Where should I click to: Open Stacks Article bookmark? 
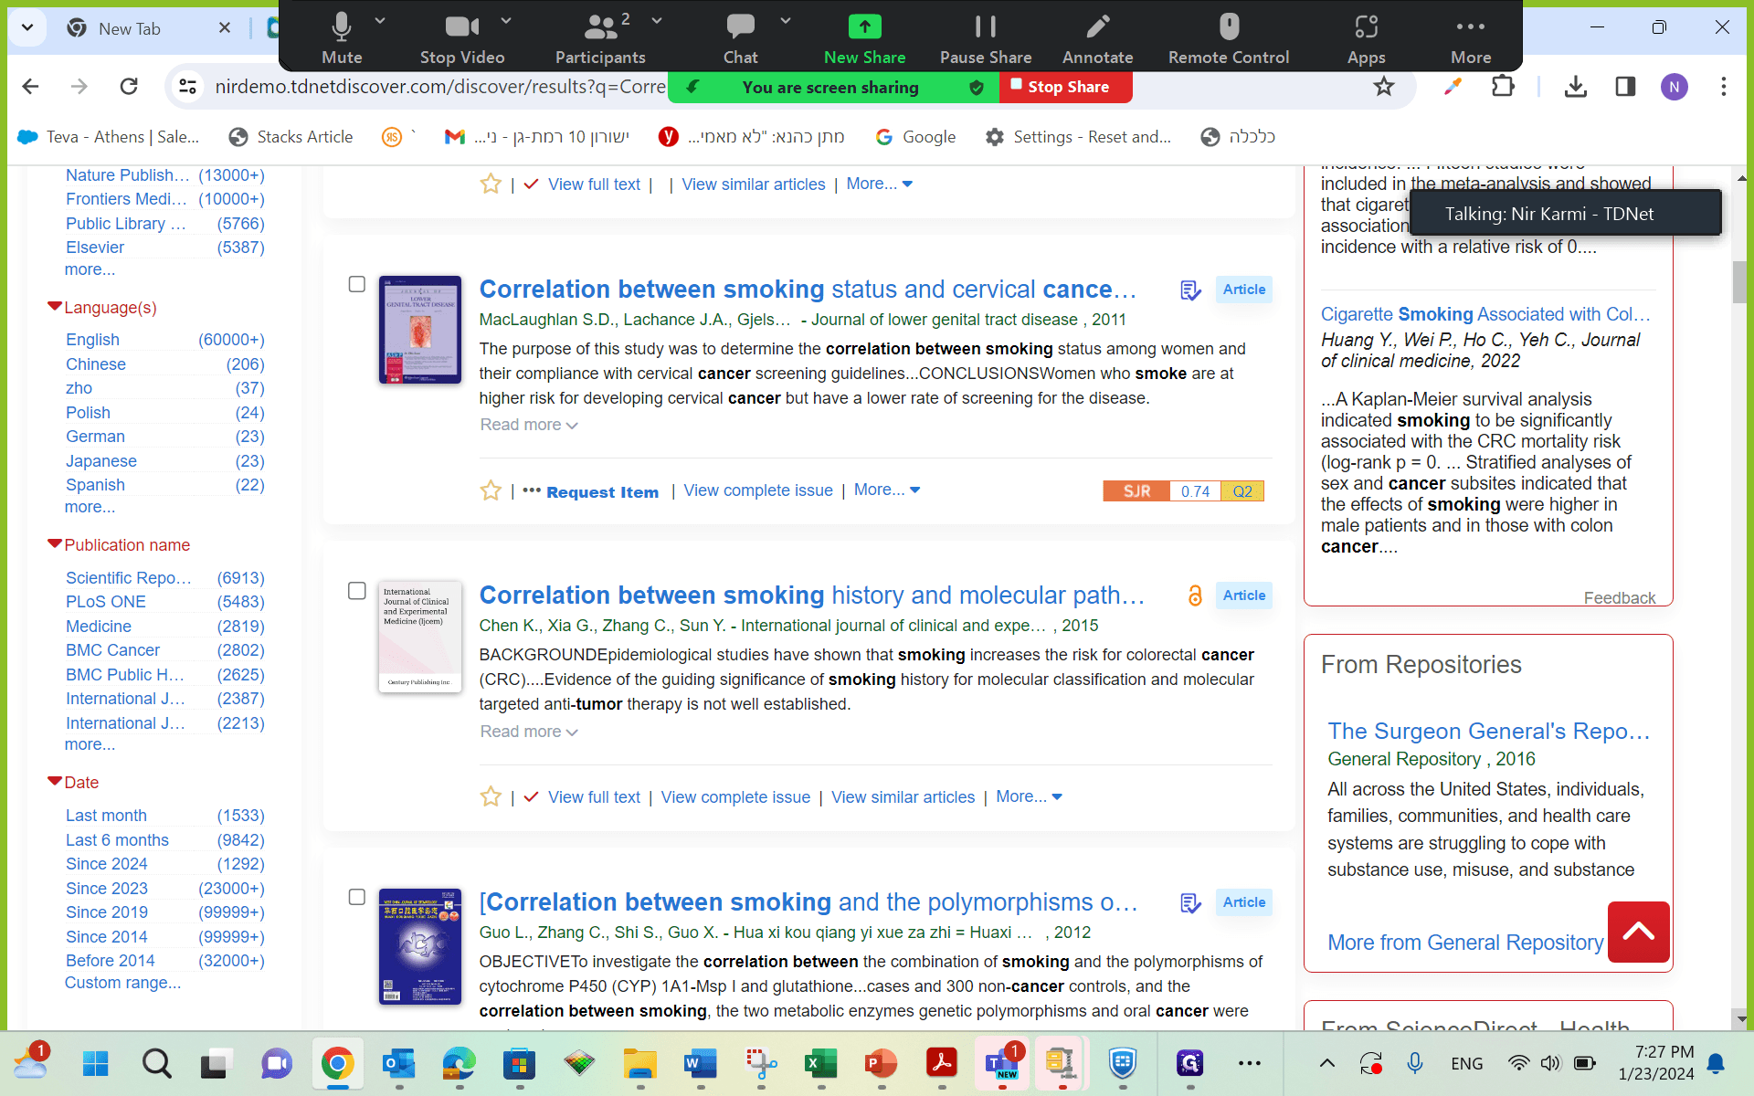click(x=291, y=137)
